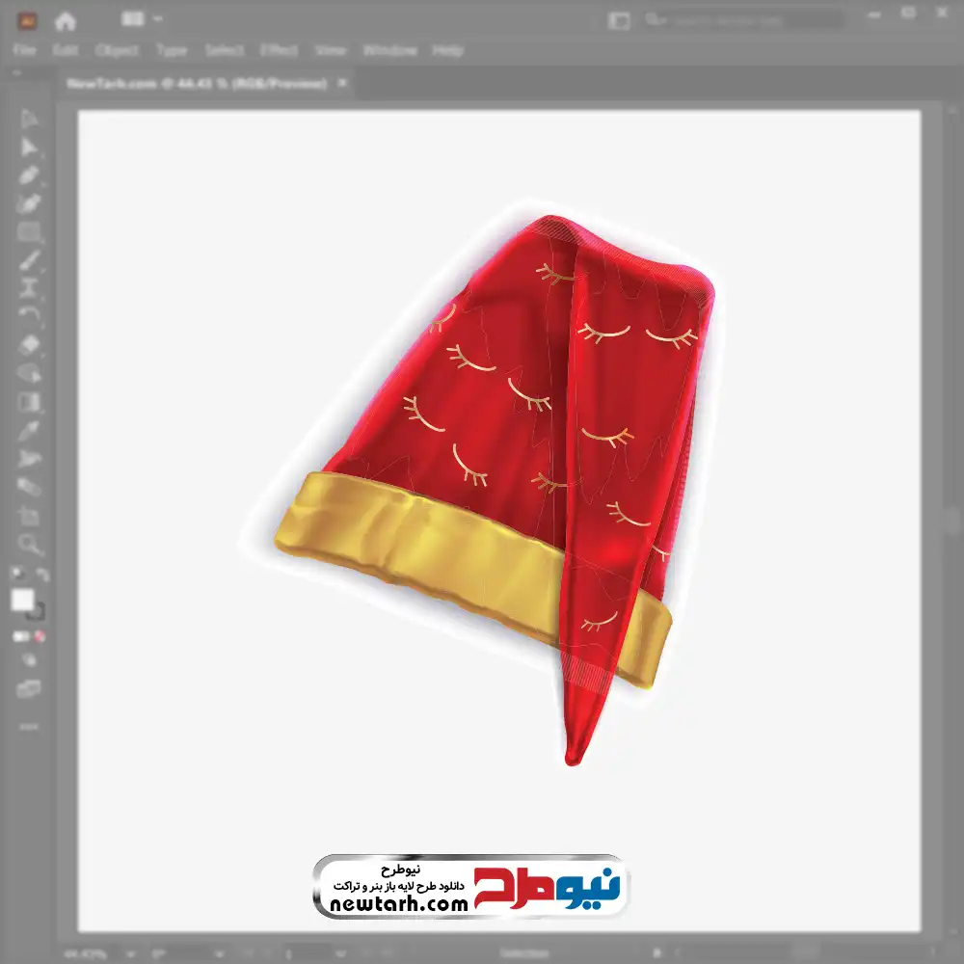Set the None color mode button
964x964 pixels.
tap(40, 636)
